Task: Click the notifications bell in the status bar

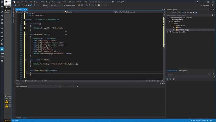Action: pos(211,121)
